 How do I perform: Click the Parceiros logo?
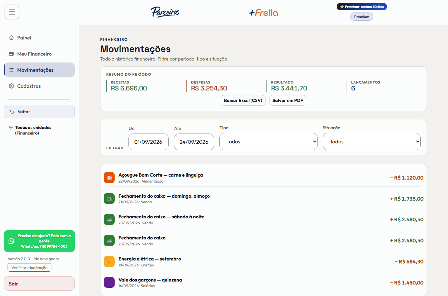[x=165, y=12]
